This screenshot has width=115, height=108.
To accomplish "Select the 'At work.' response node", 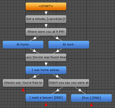I will click(x=69, y=45).
